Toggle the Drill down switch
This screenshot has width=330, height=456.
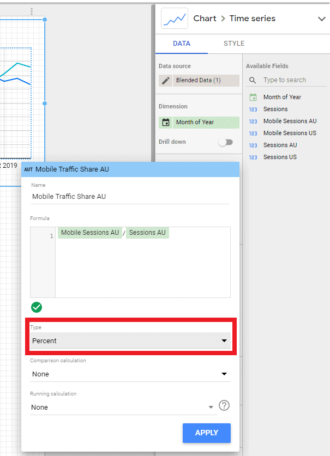click(x=225, y=142)
